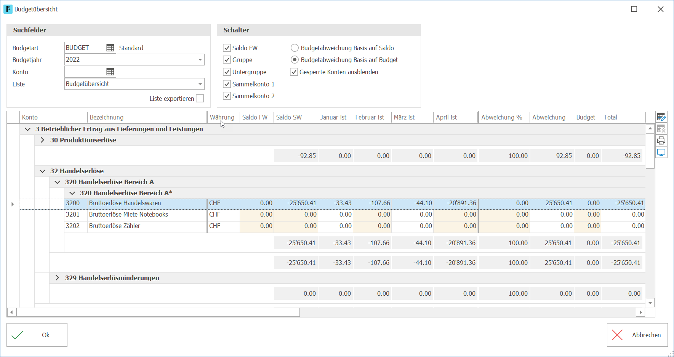Toggle the Gruppe checkbox
This screenshot has height=357, width=674.
click(x=227, y=60)
